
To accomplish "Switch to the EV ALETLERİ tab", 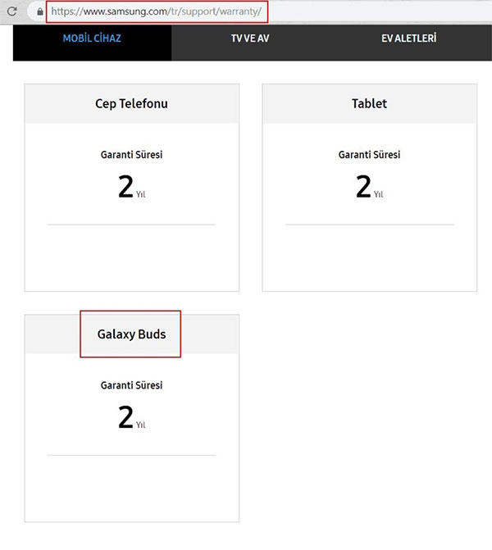I will coord(409,39).
